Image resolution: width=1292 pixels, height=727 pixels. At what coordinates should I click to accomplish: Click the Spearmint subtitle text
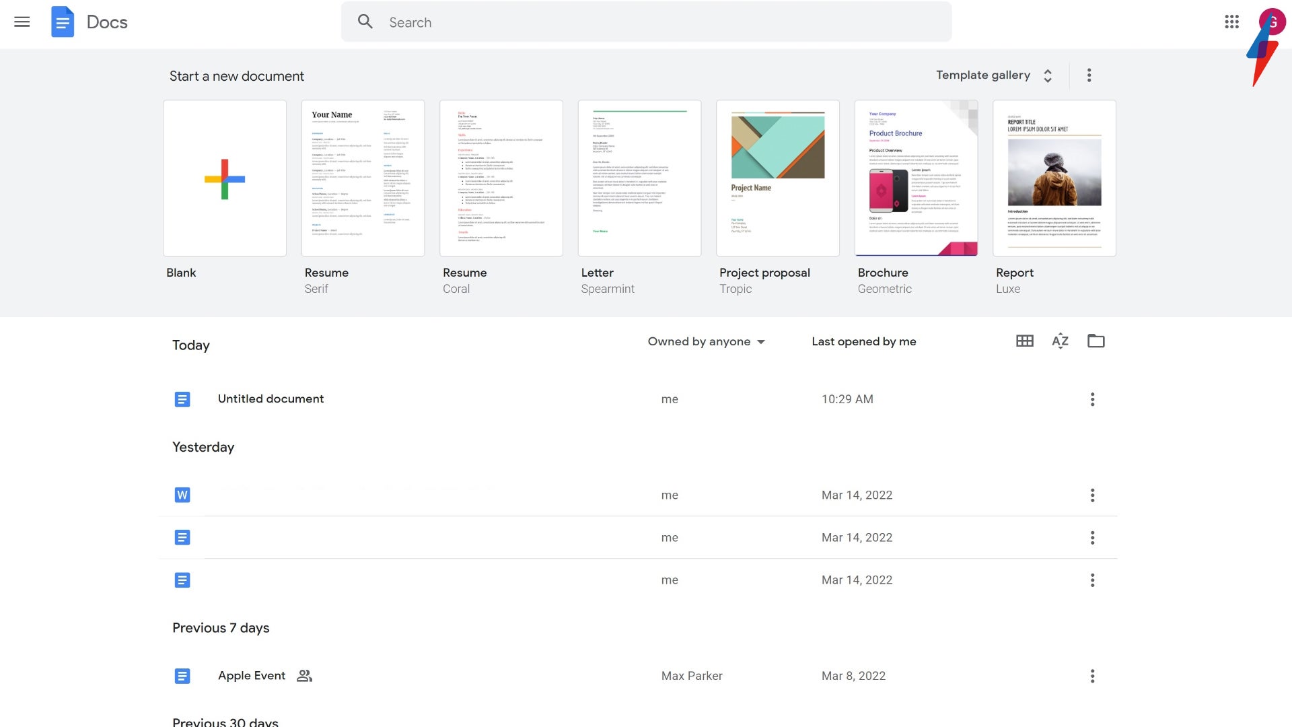coord(608,289)
